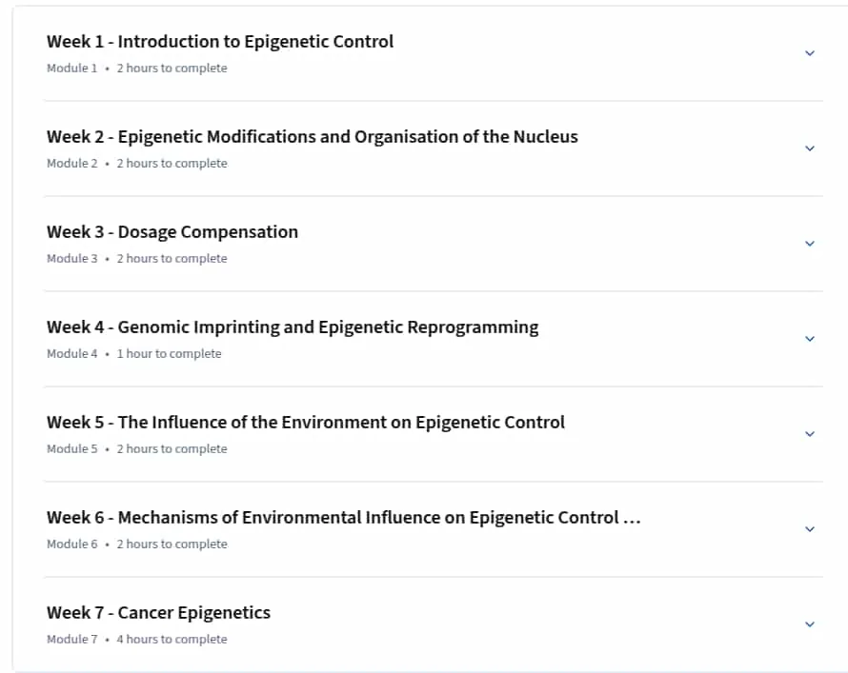Viewport: 848px width, 673px height.
Task: Select Week 7 - Cancer Epigenetics title
Action: (158, 612)
